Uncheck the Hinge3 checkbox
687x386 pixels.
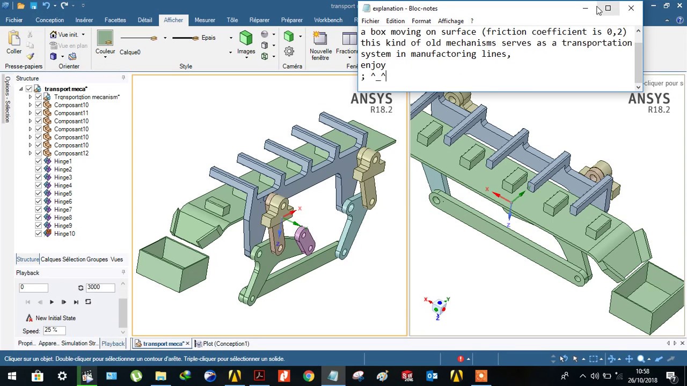click(x=39, y=177)
